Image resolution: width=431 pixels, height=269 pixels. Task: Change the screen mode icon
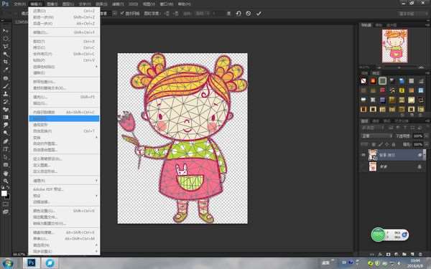point(6,212)
